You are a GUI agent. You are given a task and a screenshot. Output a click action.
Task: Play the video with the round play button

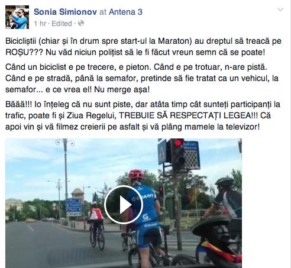(124, 205)
